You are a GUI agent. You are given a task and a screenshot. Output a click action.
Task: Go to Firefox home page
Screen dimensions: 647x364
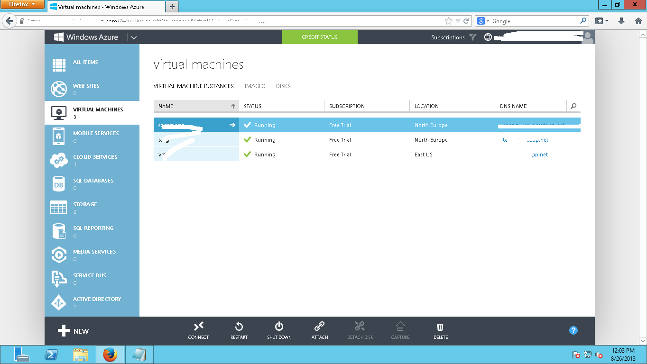pos(638,21)
